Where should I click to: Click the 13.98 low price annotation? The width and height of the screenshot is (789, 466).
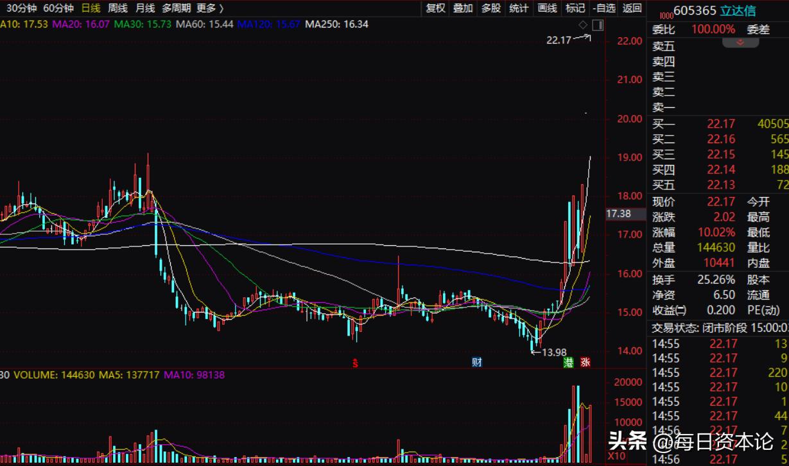(x=554, y=352)
